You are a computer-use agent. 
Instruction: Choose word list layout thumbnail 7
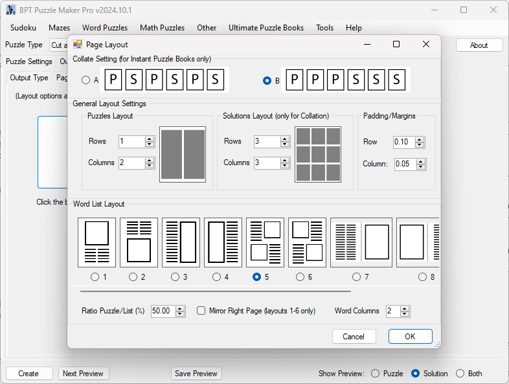point(361,242)
